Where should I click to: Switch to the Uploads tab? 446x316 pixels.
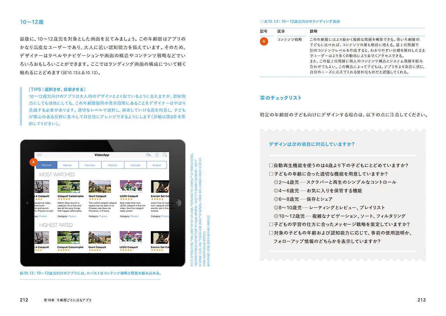(x=136, y=165)
